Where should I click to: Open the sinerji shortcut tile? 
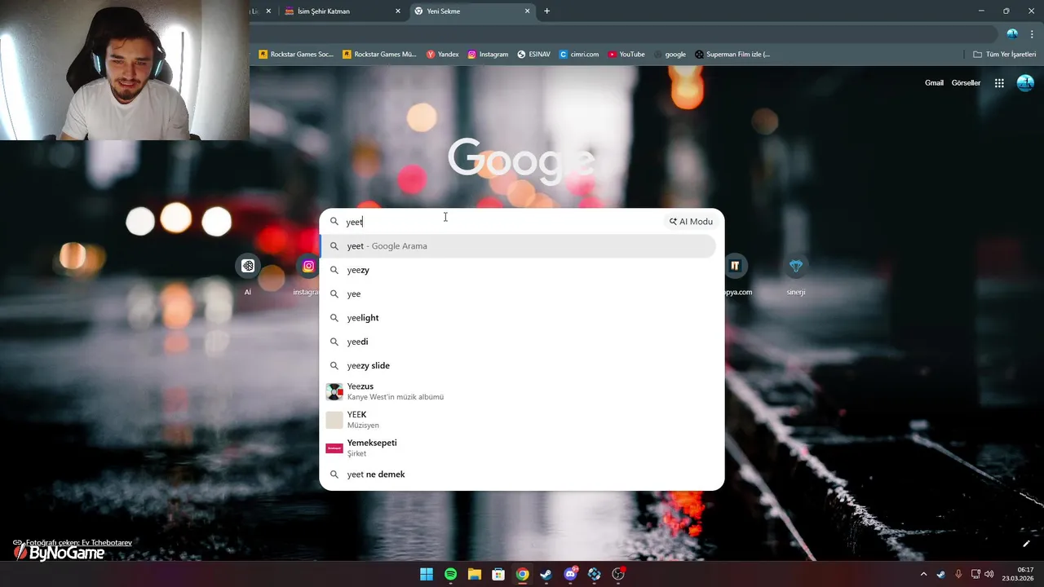(x=796, y=266)
